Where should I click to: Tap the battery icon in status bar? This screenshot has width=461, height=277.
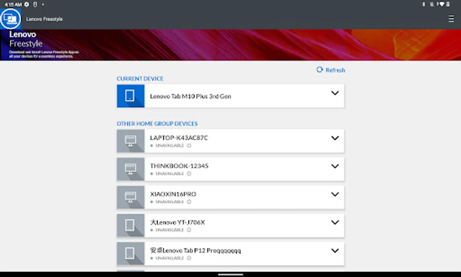(x=448, y=4)
